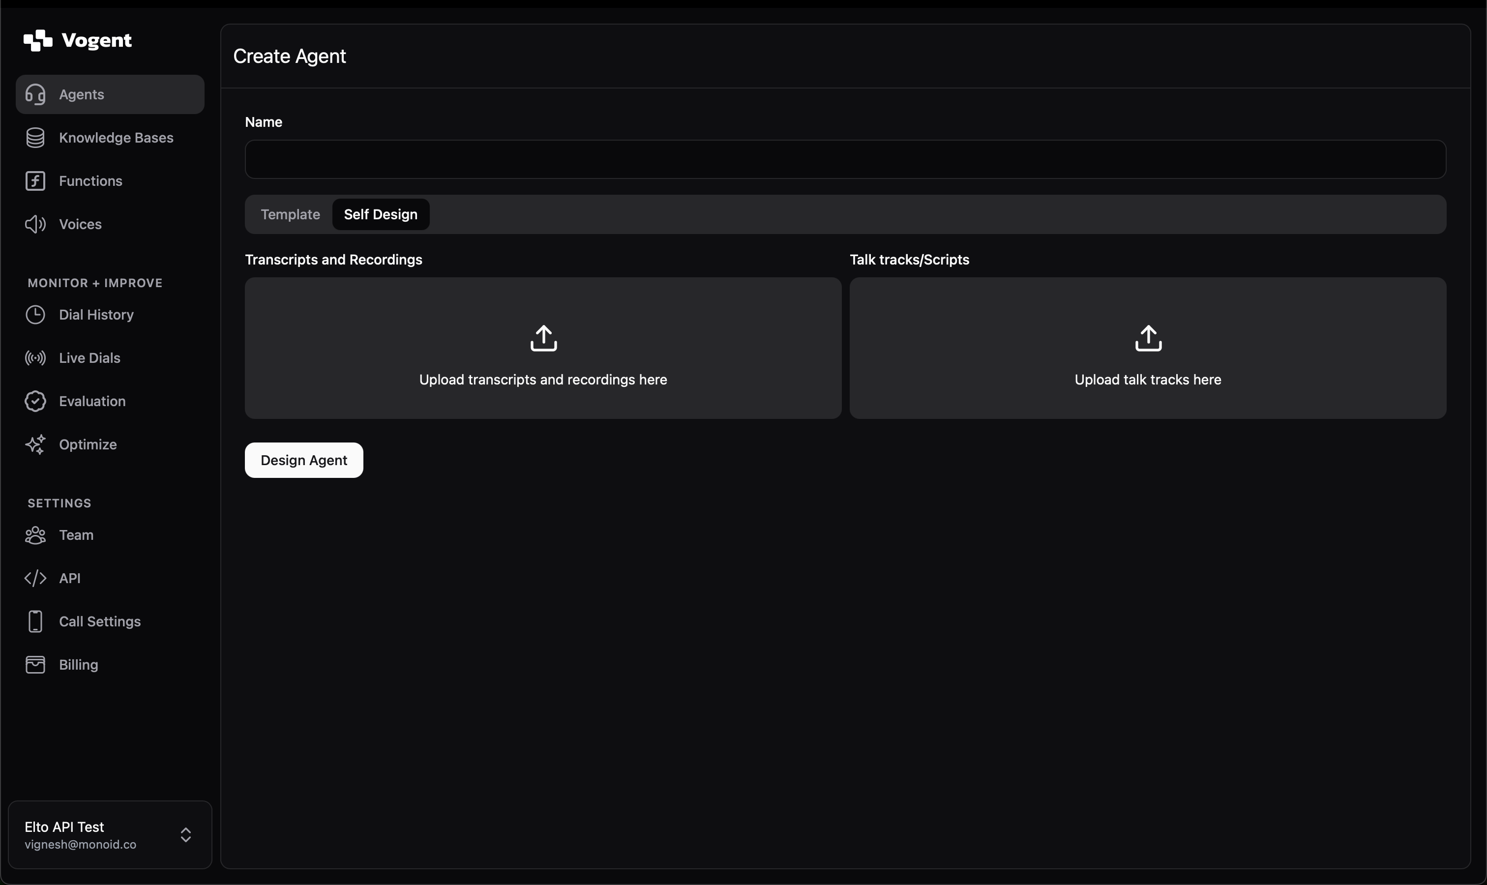Open Billing from the sidebar
Viewport: 1487px width, 885px height.
pyautogui.click(x=110, y=665)
